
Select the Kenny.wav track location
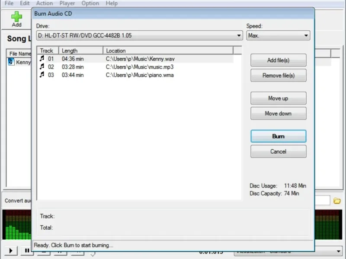140,59
